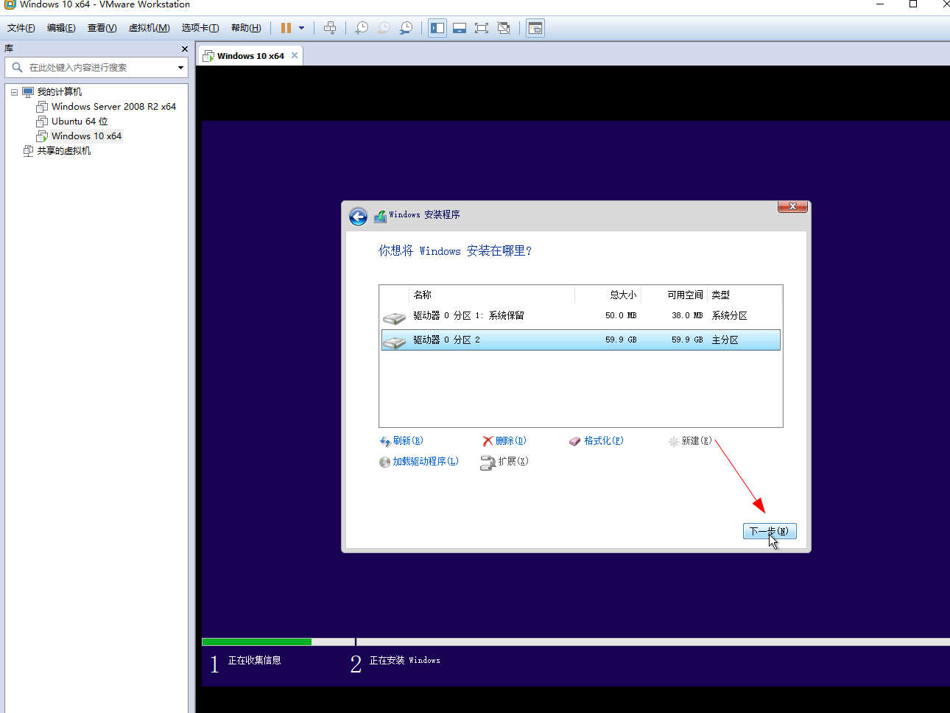Image resolution: width=950 pixels, height=713 pixels.
Task: Open the snapshot manager icon
Action: tap(406, 28)
